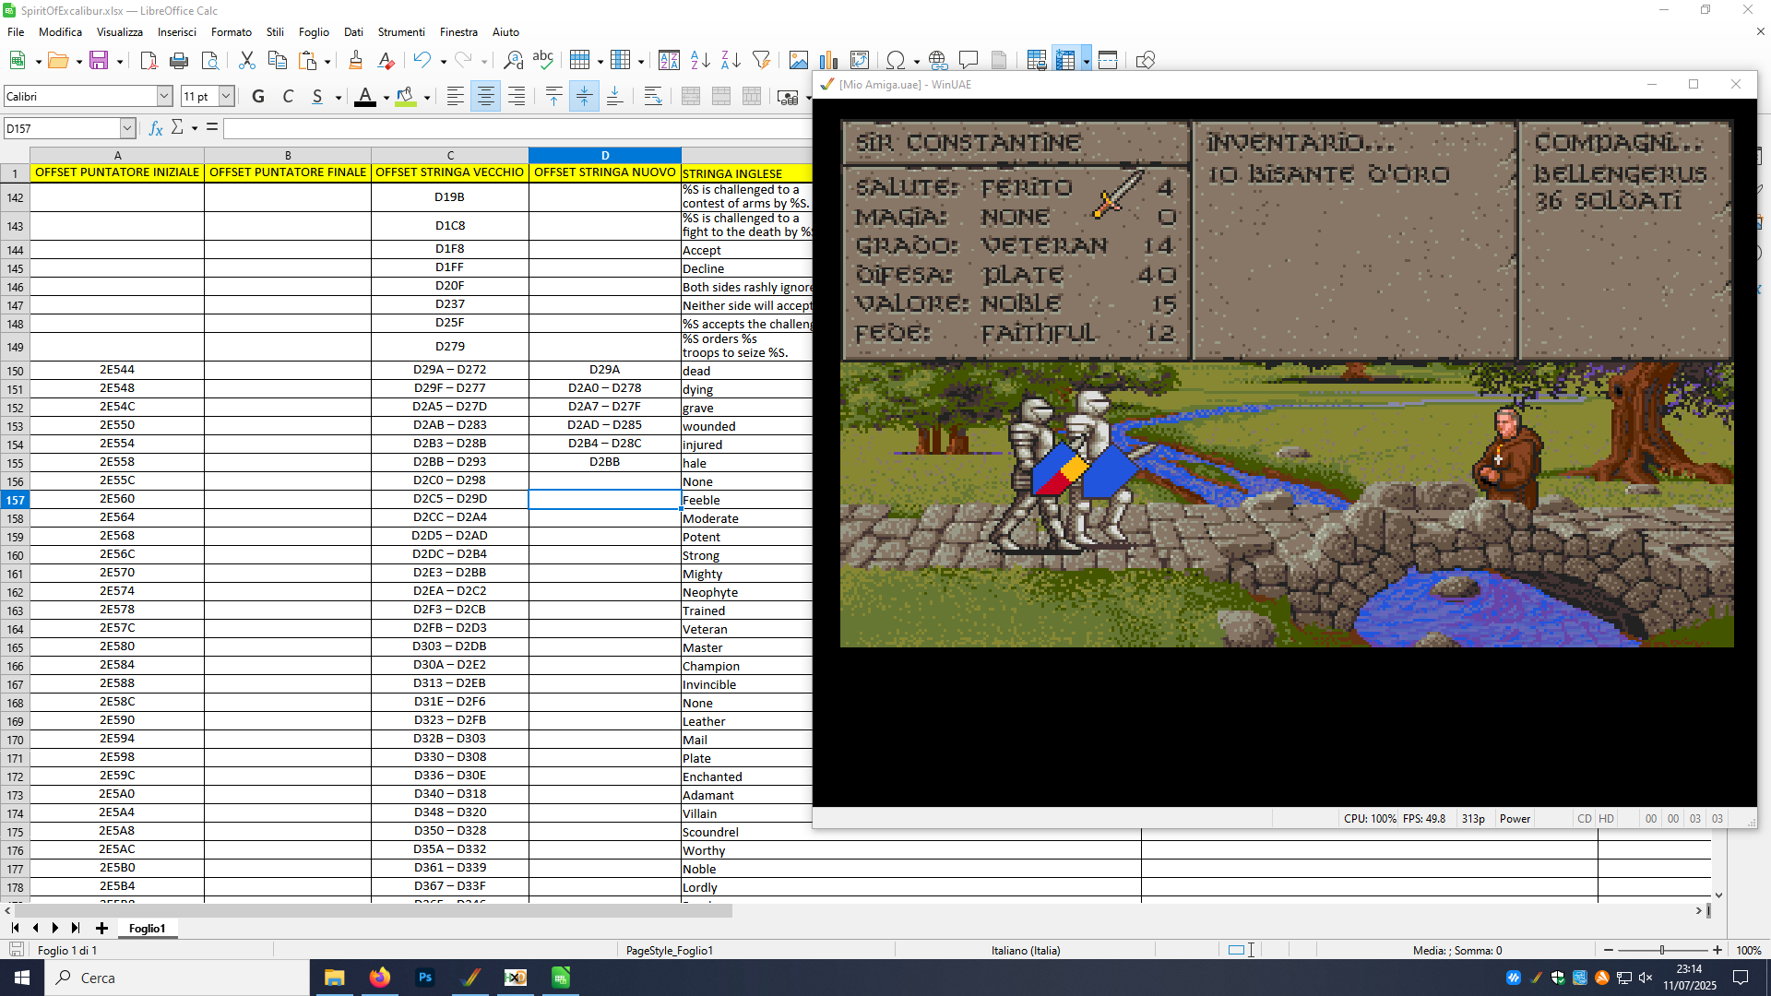Open the Modifica menu
This screenshot has width=1771, height=996.
click(x=60, y=31)
